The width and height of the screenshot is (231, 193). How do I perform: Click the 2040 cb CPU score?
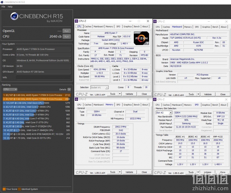[x=55, y=36]
